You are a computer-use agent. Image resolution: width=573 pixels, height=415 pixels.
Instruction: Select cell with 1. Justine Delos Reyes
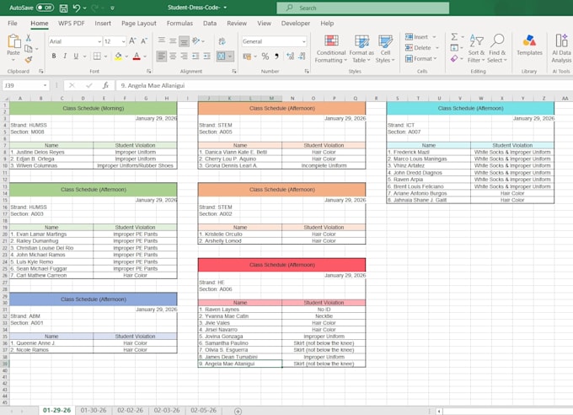point(51,152)
